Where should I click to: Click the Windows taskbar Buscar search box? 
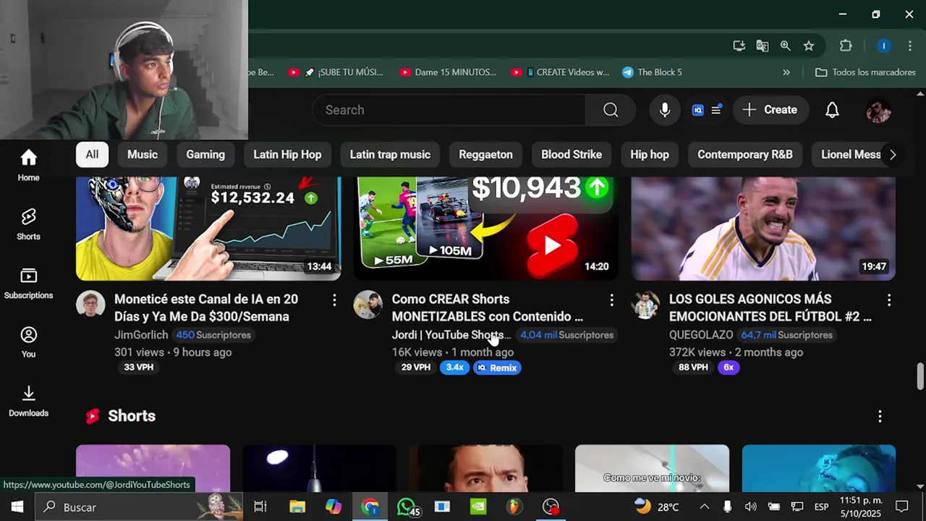click(140, 507)
